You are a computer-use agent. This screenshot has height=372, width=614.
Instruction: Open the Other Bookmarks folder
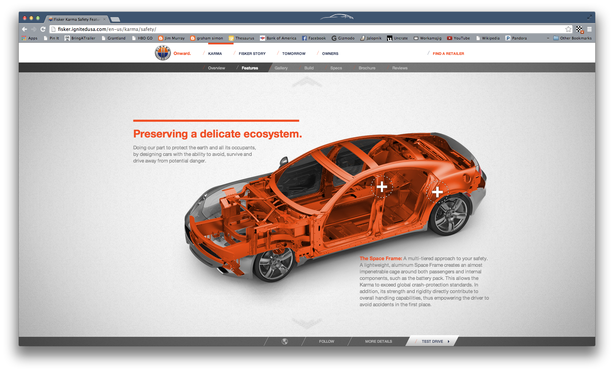pyautogui.click(x=572, y=38)
